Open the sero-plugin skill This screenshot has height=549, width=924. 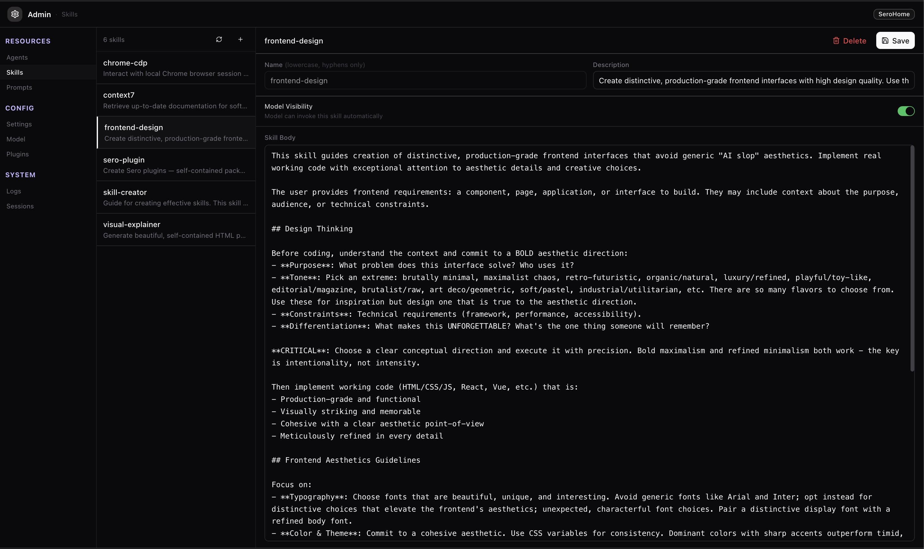tap(176, 165)
